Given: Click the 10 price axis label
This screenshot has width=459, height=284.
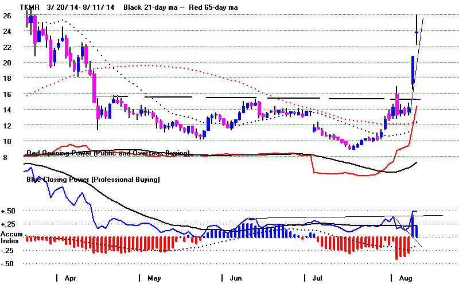Looking at the screenshot, I should pyautogui.click(x=7, y=141).
